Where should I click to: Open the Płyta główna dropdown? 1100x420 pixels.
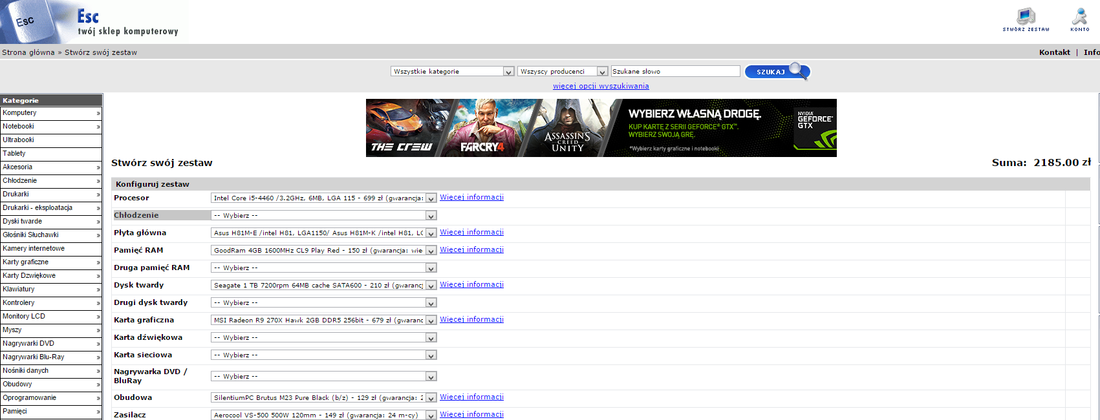324,233
